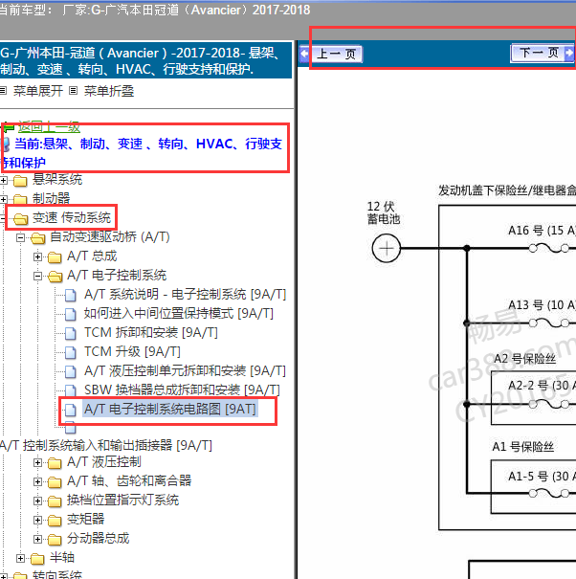Click document icon for TCM 升级
This screenshot has width=576, height=579.
coord(71,353)
